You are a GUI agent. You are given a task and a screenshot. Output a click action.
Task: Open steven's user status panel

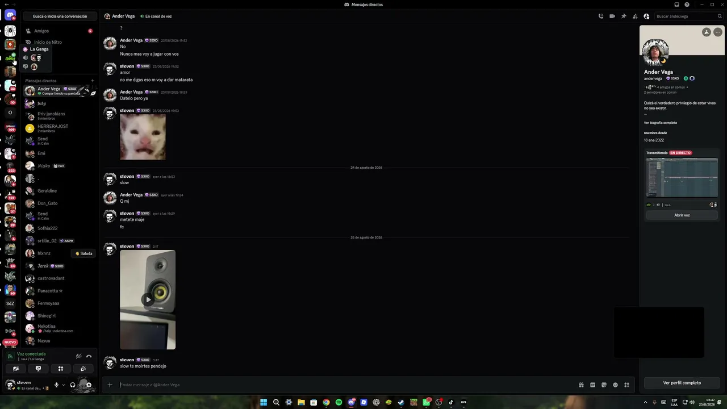coord(27,385)
